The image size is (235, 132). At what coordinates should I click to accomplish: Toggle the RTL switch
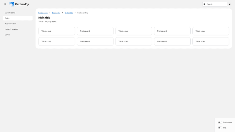(220, 128)
